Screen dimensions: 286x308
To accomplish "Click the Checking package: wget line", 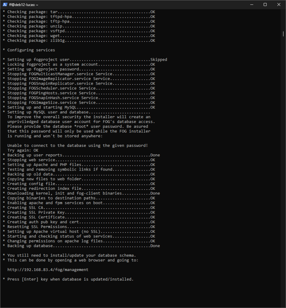I will [x=79, y=36].
